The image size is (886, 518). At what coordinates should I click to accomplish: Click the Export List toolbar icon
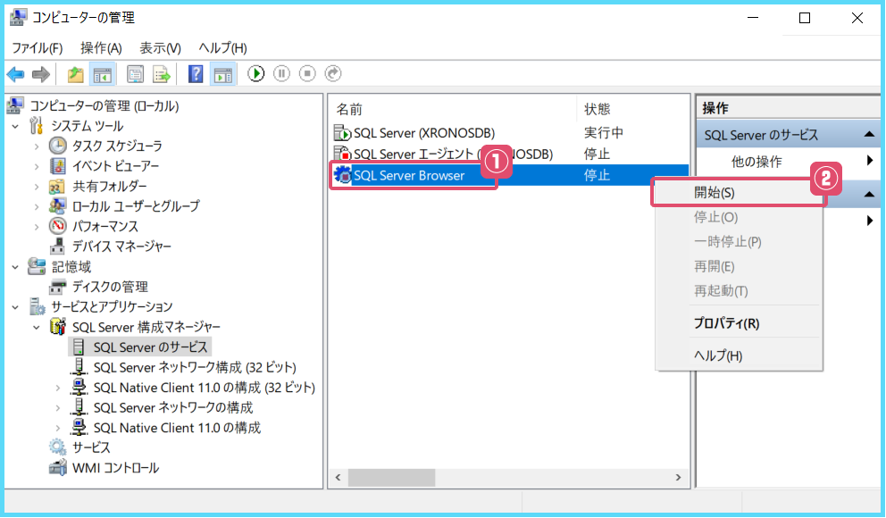(161, 74)
